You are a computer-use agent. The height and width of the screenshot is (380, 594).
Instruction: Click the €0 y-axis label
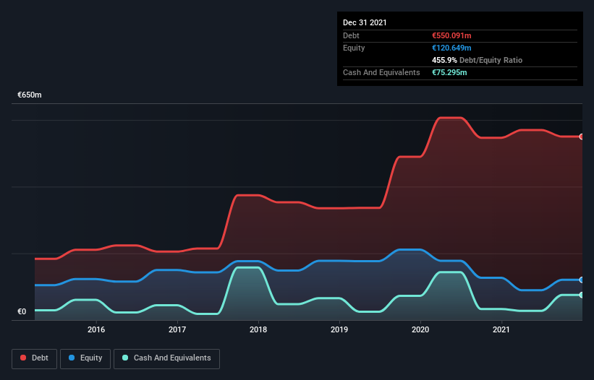click(x=22, y=311)
